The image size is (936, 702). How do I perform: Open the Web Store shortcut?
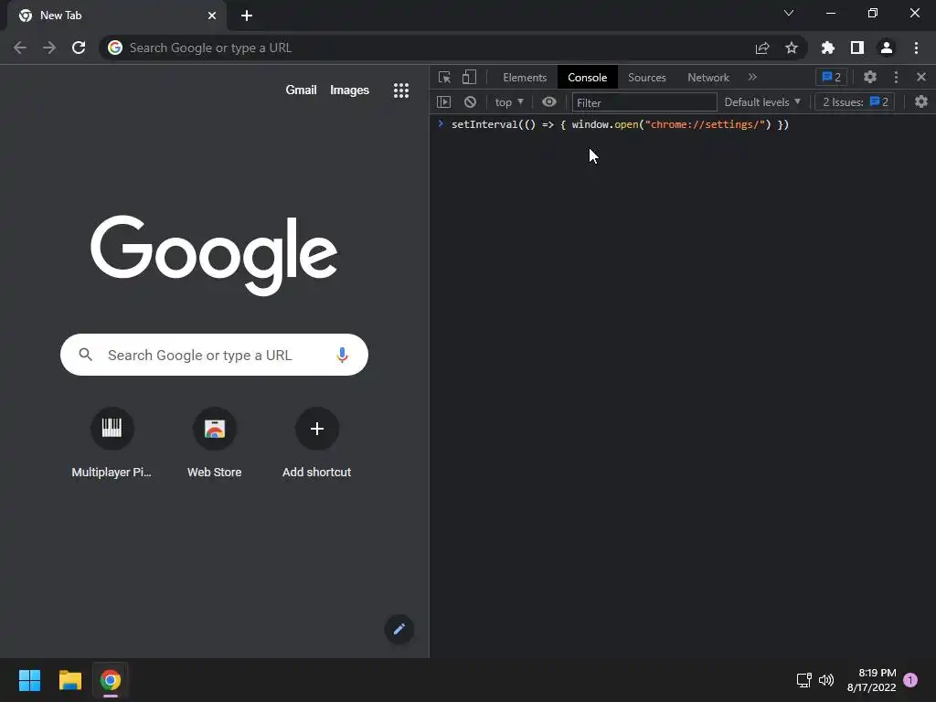tap(214, 443)
